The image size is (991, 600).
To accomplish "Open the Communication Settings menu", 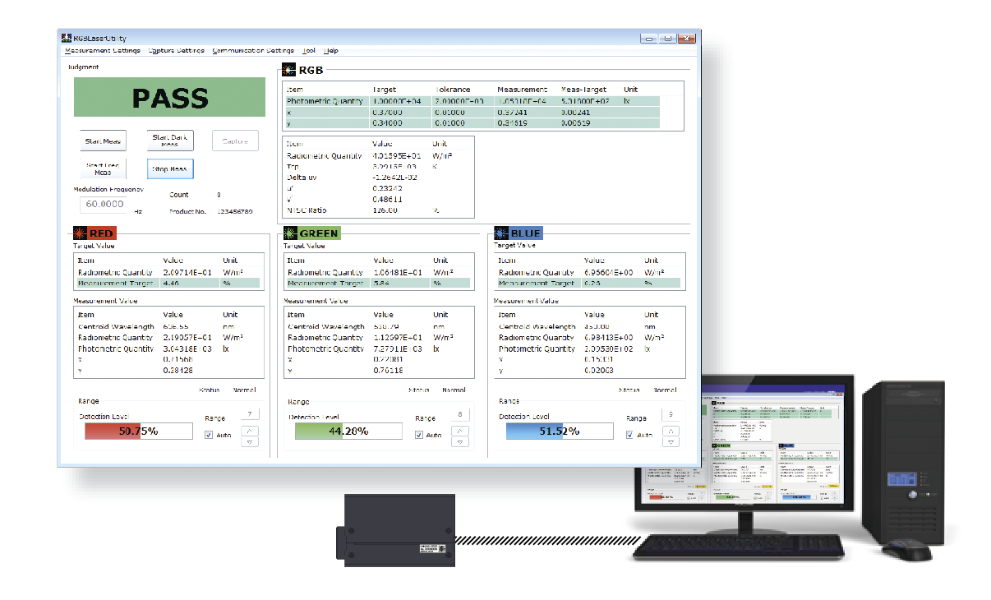I will tap(253, 51).
